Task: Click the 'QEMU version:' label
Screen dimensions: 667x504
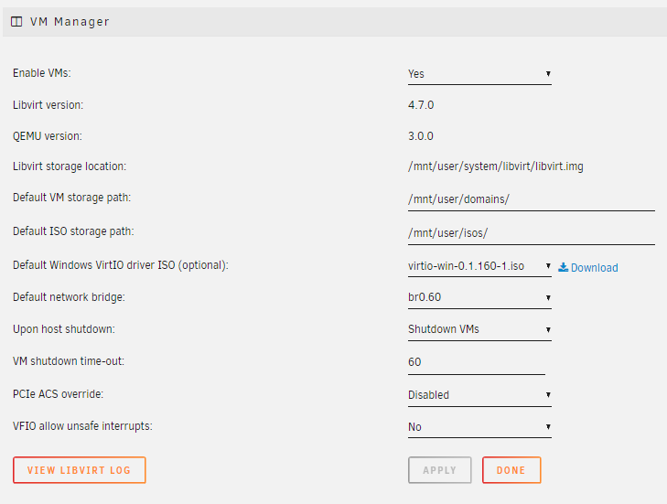Action: coord(48,136)
